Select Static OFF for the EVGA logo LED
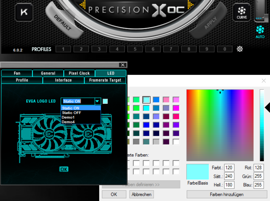The width and height of the screenshot is (270, 201). [72, 113]
